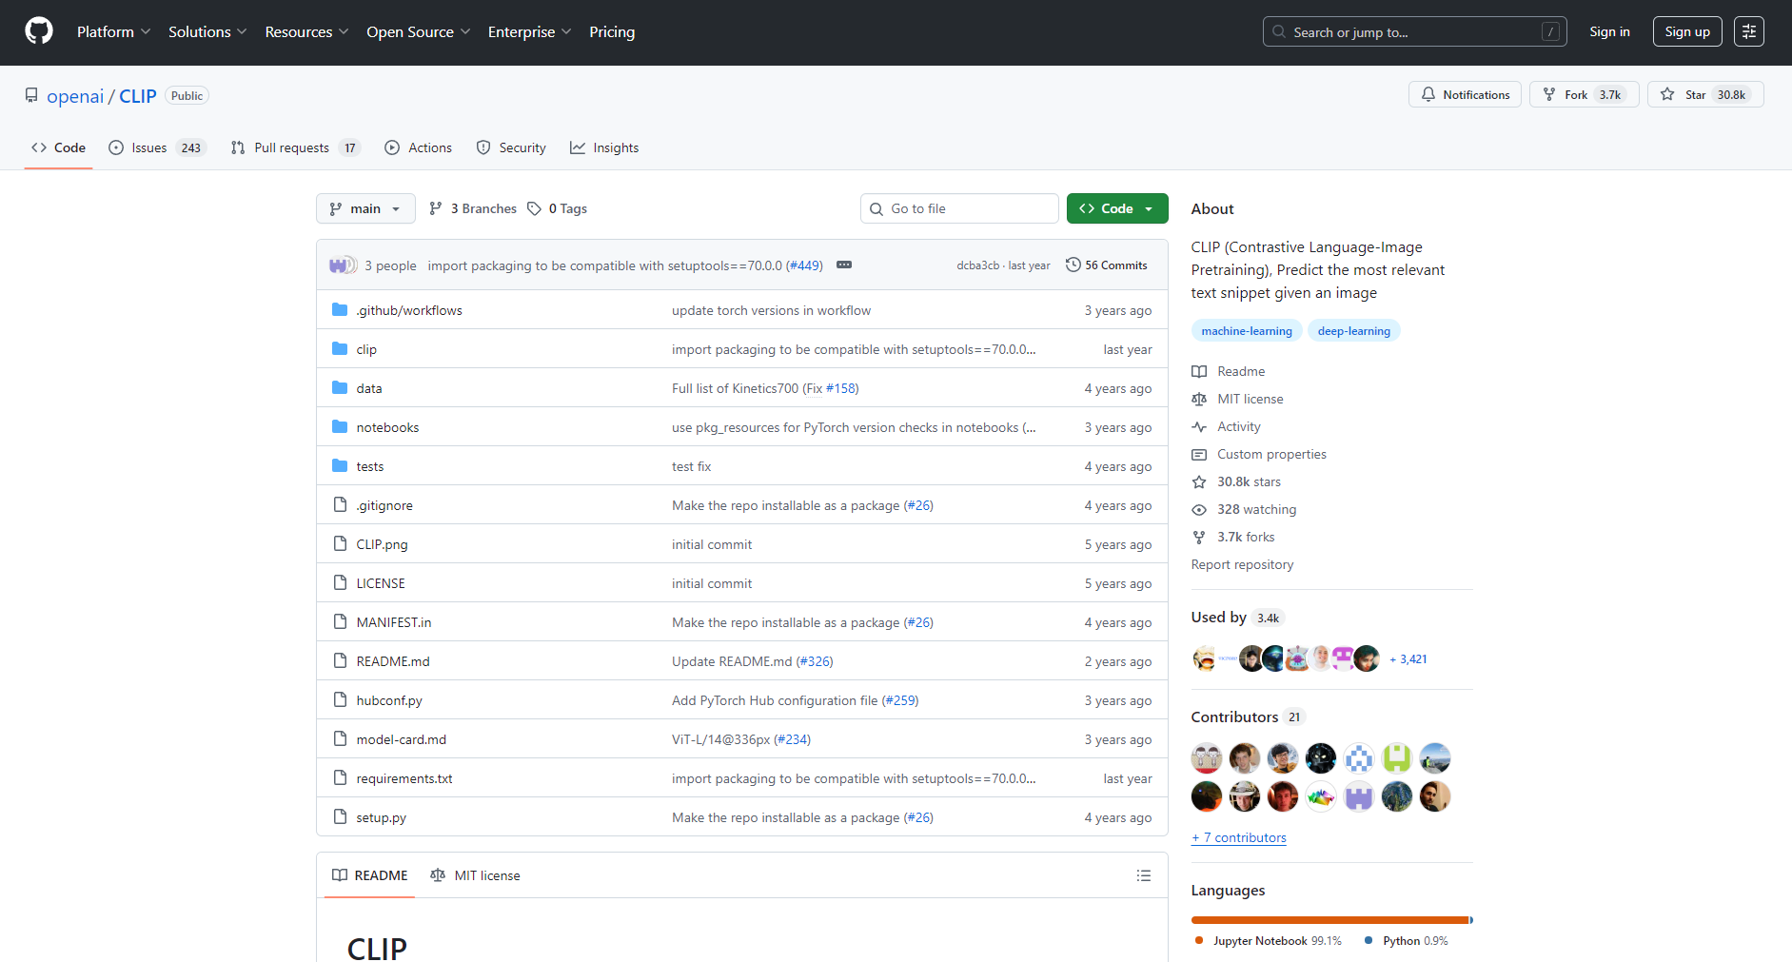Click the green pixel contributor avatar
The width and height of the screenshot is (1792, 962).
tap(1397, 758)
